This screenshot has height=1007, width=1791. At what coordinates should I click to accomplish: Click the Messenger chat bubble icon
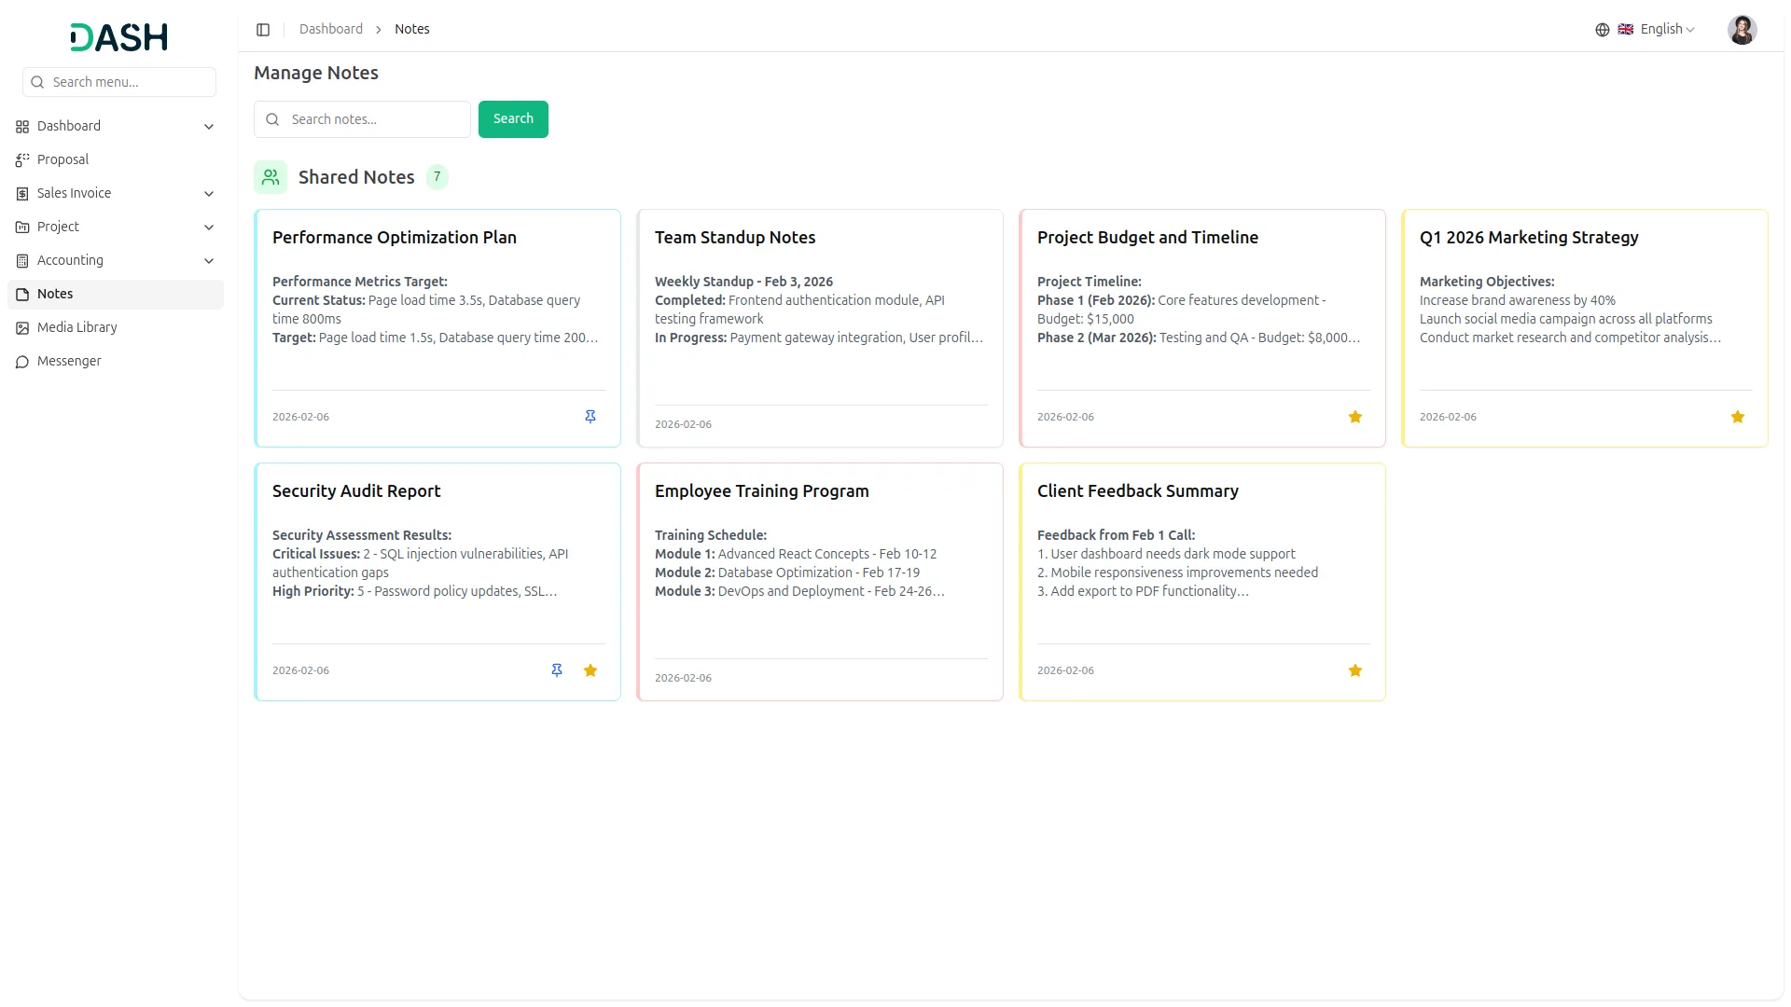click(x=22, y=362)
